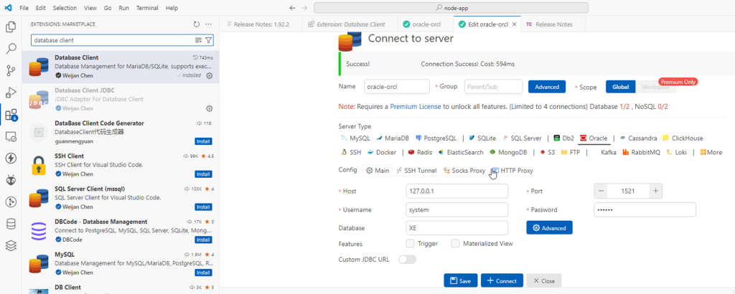Screen dimensions: 735x294
Task: Open the Database Client extension gear settings
Action: click(x=209, y=75)
